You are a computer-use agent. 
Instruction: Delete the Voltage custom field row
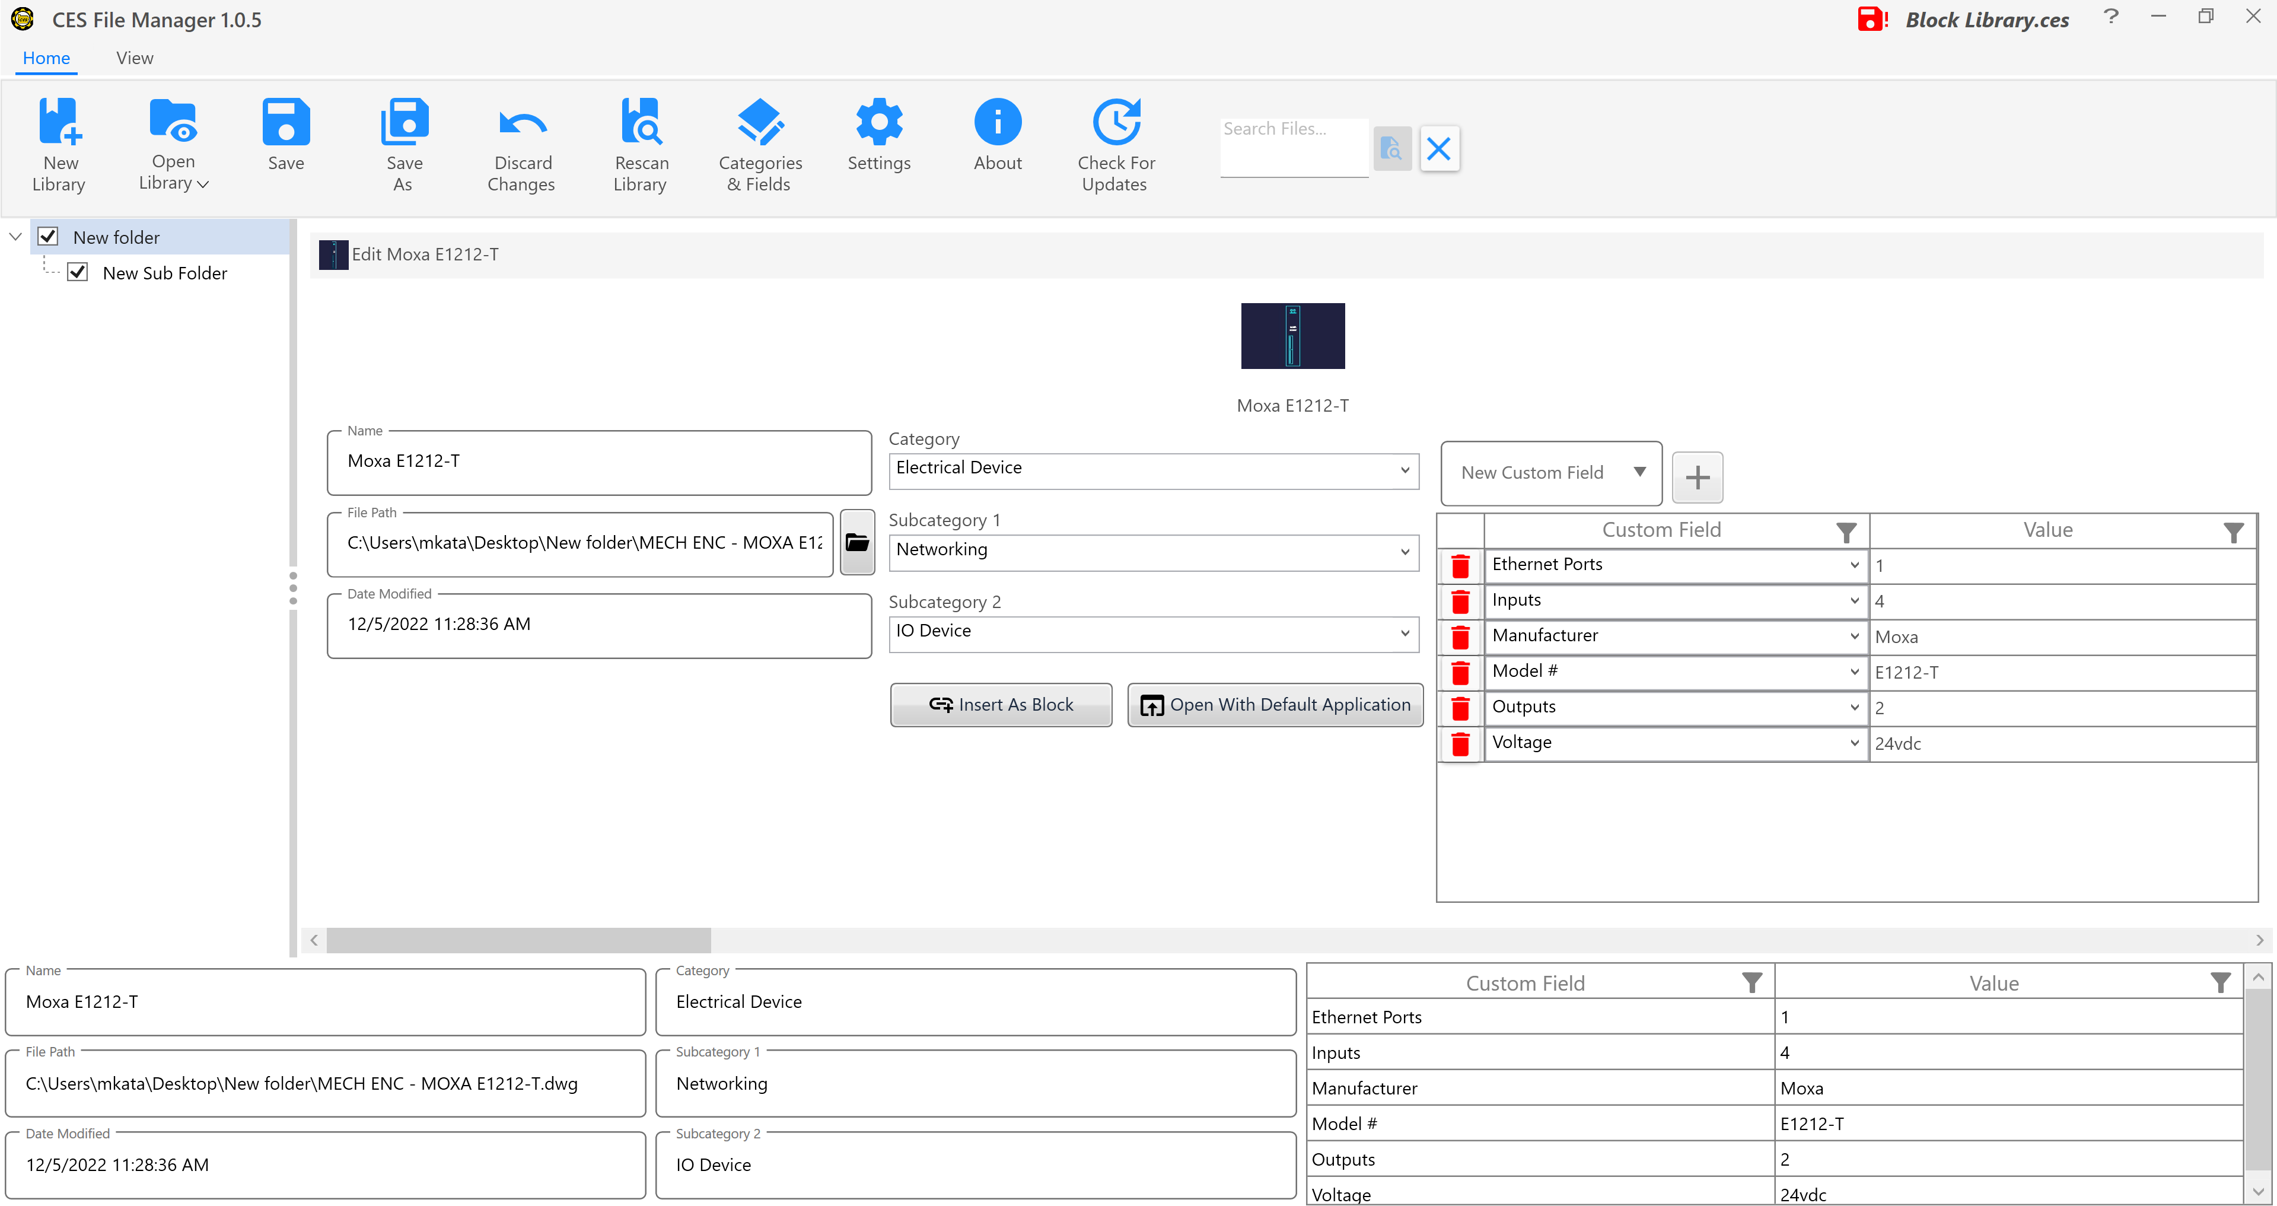[1460, 743]
